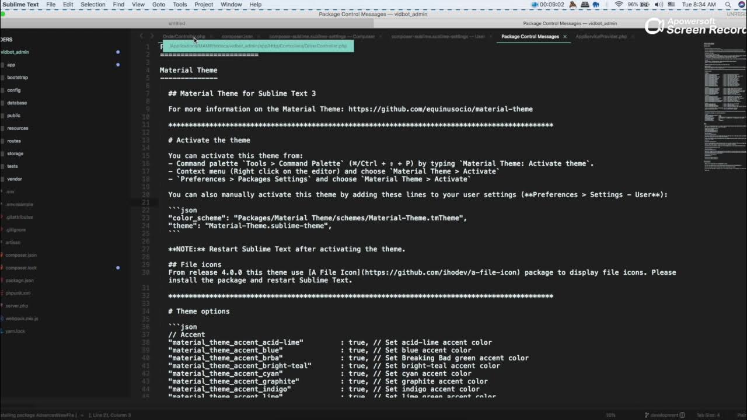747x420 pixels.
Task: Expand the app folder
Action: [x=11, y=65]
